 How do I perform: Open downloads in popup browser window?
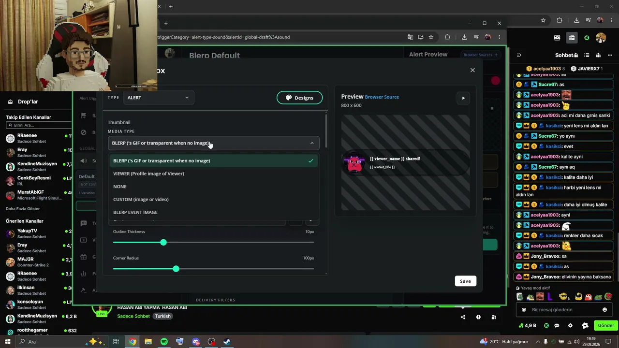(464, 37)
